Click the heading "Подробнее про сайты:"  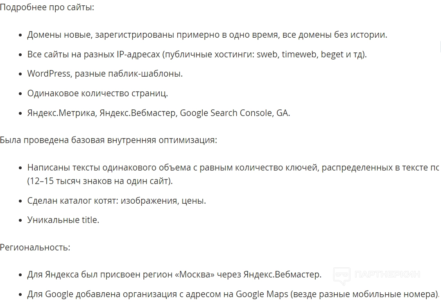point(47,7)
